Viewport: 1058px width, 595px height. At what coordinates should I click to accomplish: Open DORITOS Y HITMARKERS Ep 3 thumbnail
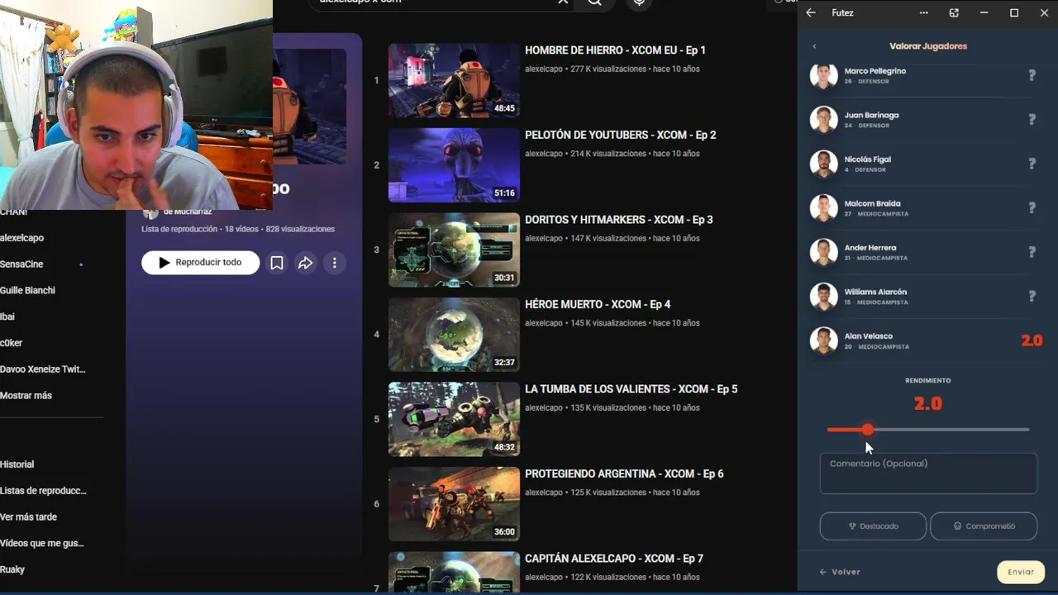(x=454, y=250)
